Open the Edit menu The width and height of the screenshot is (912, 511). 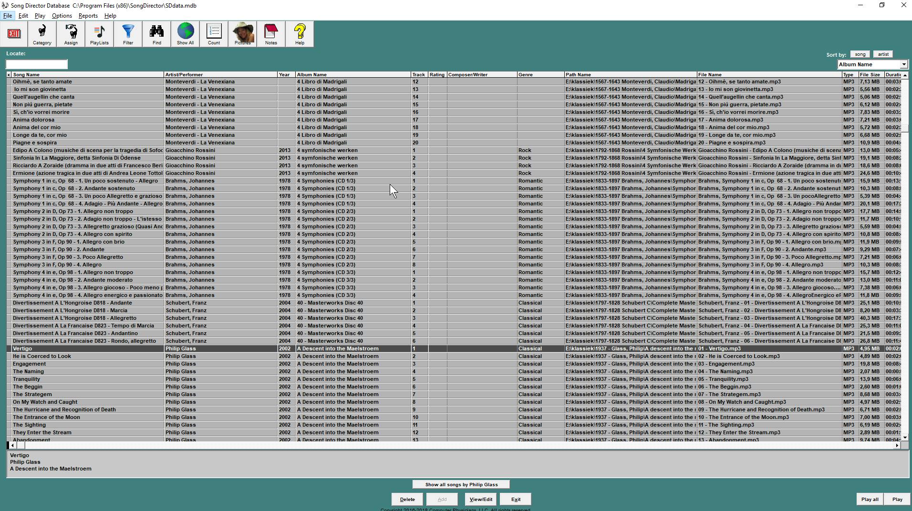click(23, 16)
